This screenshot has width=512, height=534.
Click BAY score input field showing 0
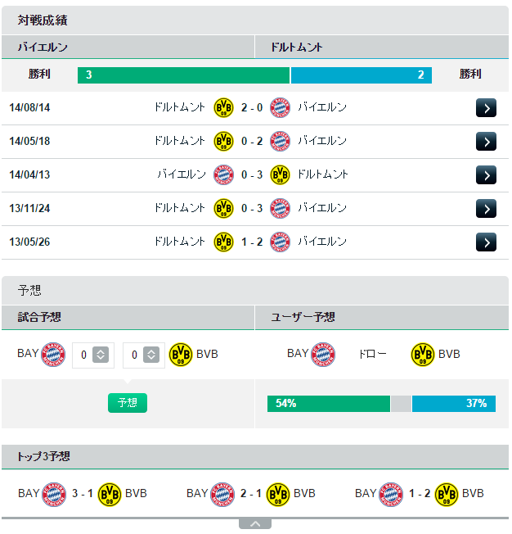[83, 356]
